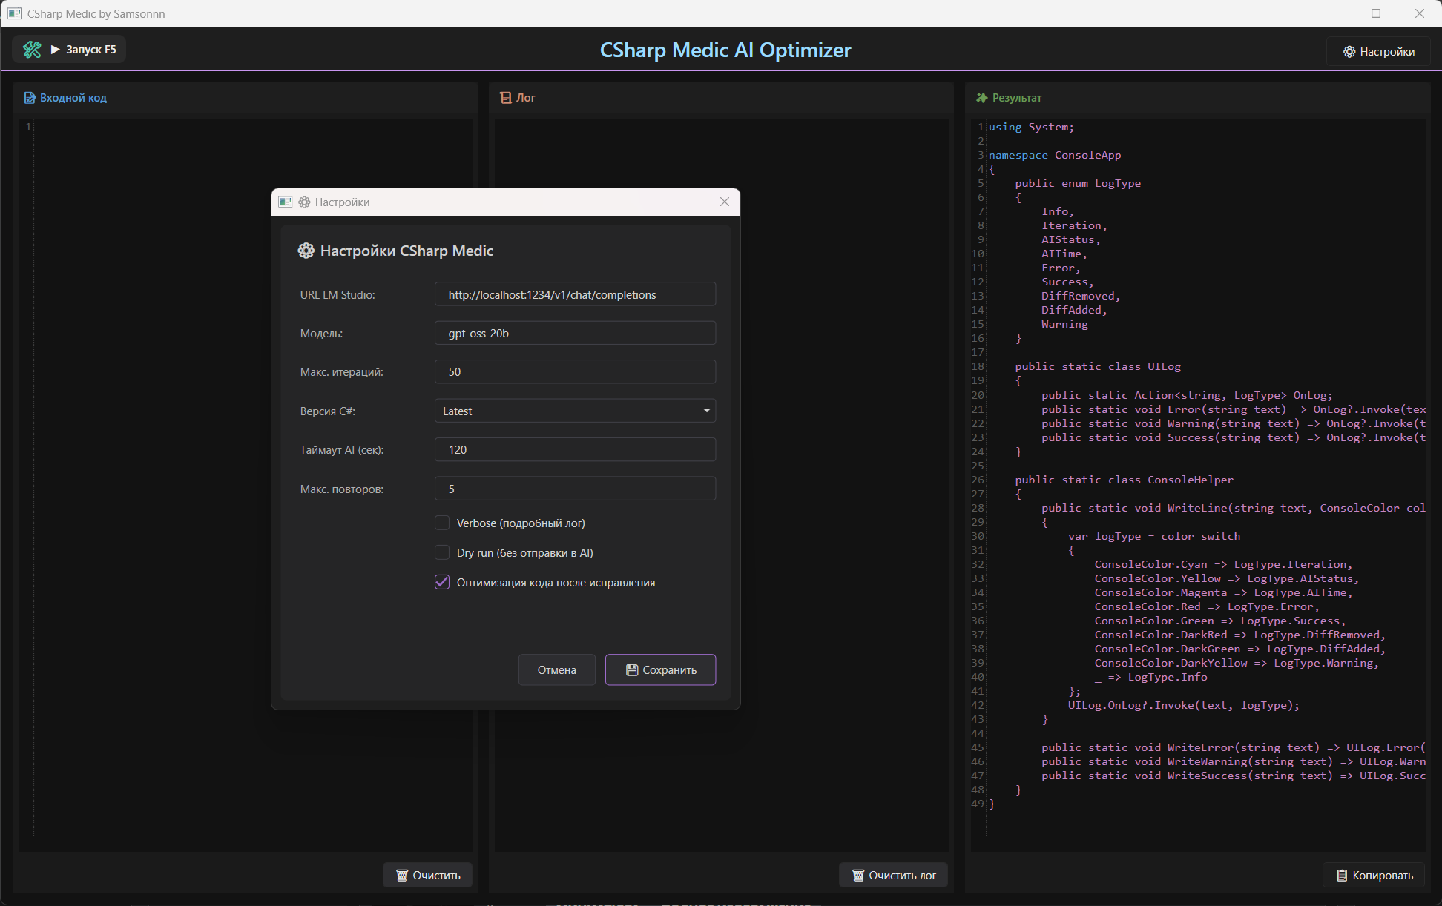1442x906 pixels.
Task: Click the Очистить input code button
Action: tap(427, 876)
